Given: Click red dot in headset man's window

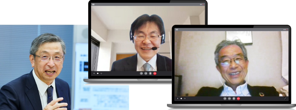Looking at the screenshot, I should pos(203,4).
